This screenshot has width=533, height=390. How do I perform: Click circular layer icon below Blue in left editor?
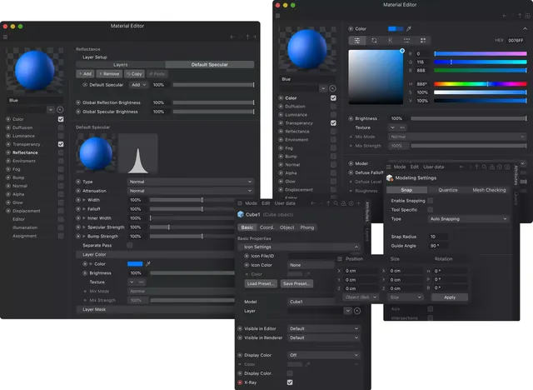(x=60, y=110)
